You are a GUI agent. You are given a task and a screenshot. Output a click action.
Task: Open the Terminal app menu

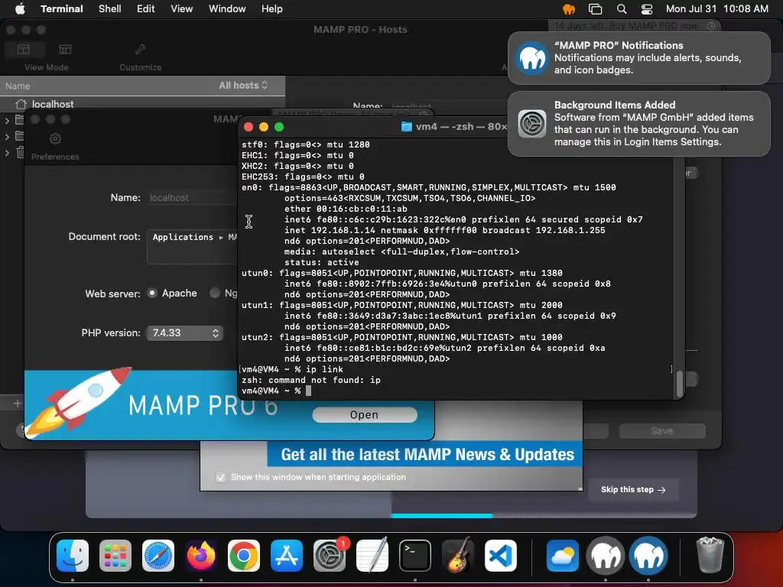click(62, 8)
